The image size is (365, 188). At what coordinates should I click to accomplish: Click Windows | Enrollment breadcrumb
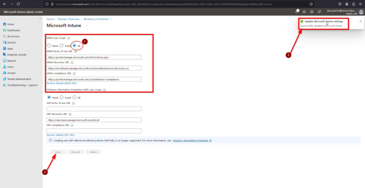click(x=96, y=19)
